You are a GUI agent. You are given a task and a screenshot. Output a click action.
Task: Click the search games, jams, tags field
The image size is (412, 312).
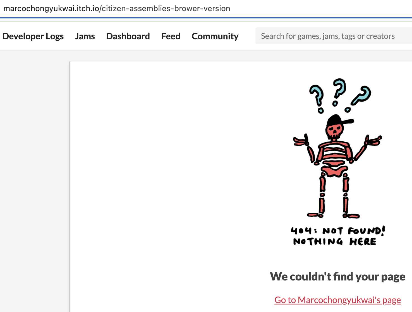point(334,36)
